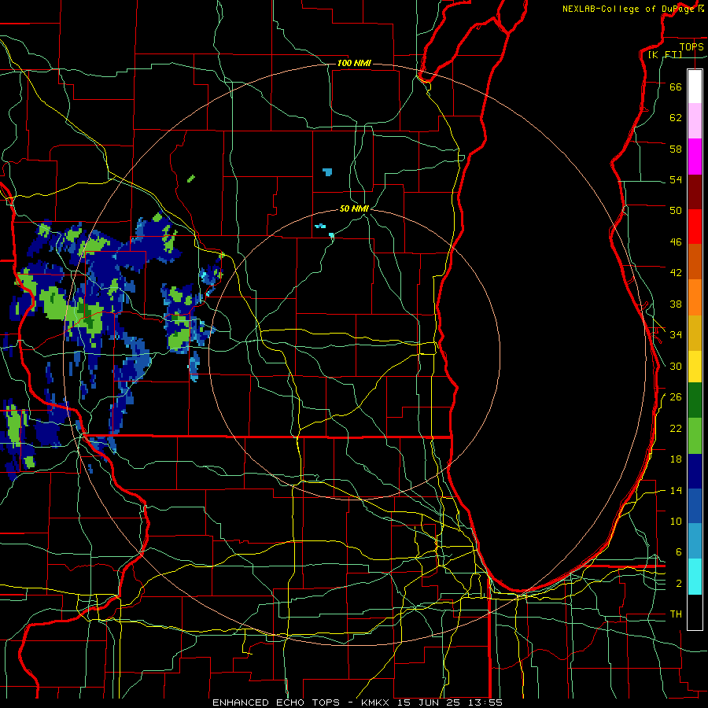Click the dark orange legend swatch
The height and width of the screenshot is (708, 708).
coord(695,261)
